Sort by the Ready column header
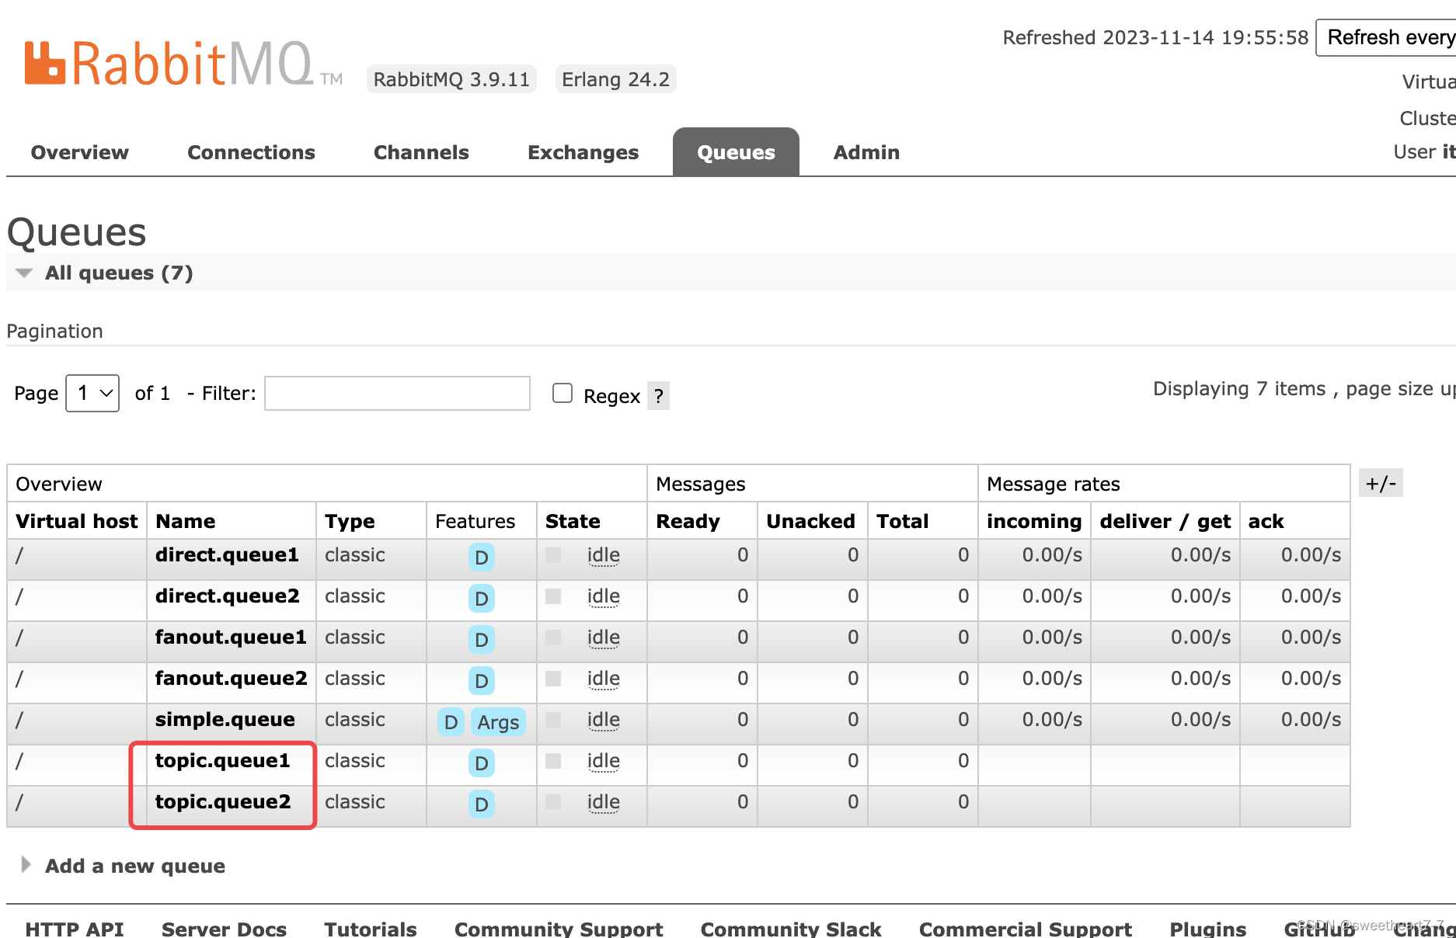Viewport: 1456px width, 938px height. click(688, 521)
